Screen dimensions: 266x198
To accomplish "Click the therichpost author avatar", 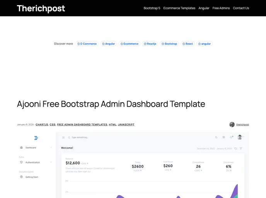I will tap(232, 125).
